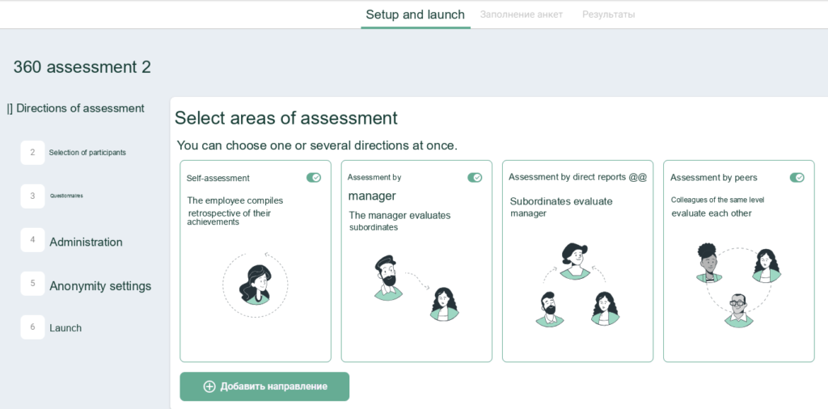The width and height of the screenshot is (828, 409).
Task: Click the 360 assessment 2 heading
Action: (x=82, y=67)
